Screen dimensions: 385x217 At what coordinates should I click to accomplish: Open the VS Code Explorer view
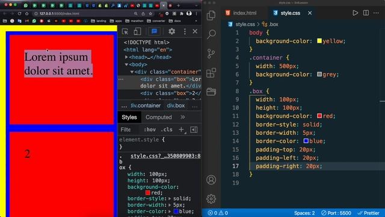(x=211, y=16)
